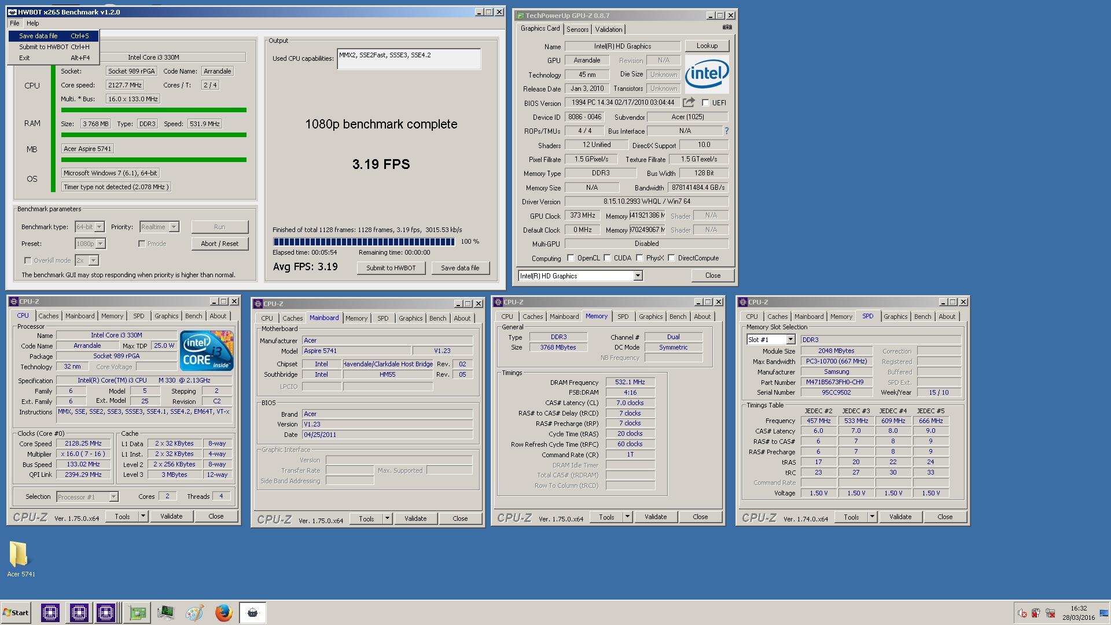Click the green bar below the RAM section

[154, 135]
